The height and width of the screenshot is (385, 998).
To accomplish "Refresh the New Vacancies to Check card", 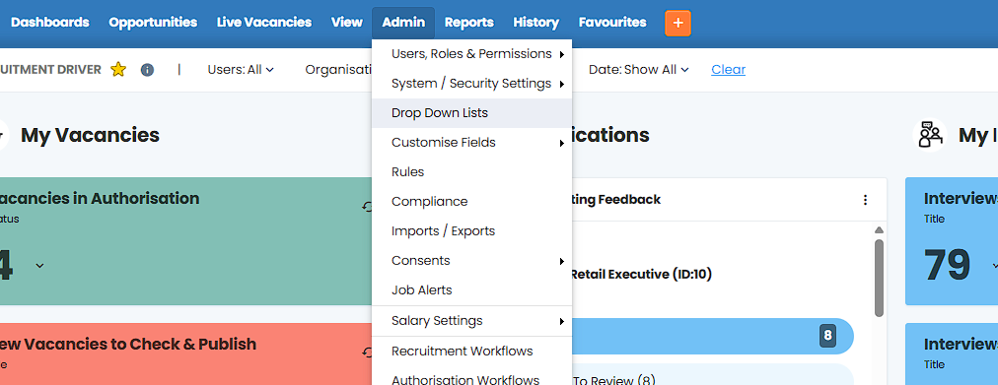I will tap(367, 352).
